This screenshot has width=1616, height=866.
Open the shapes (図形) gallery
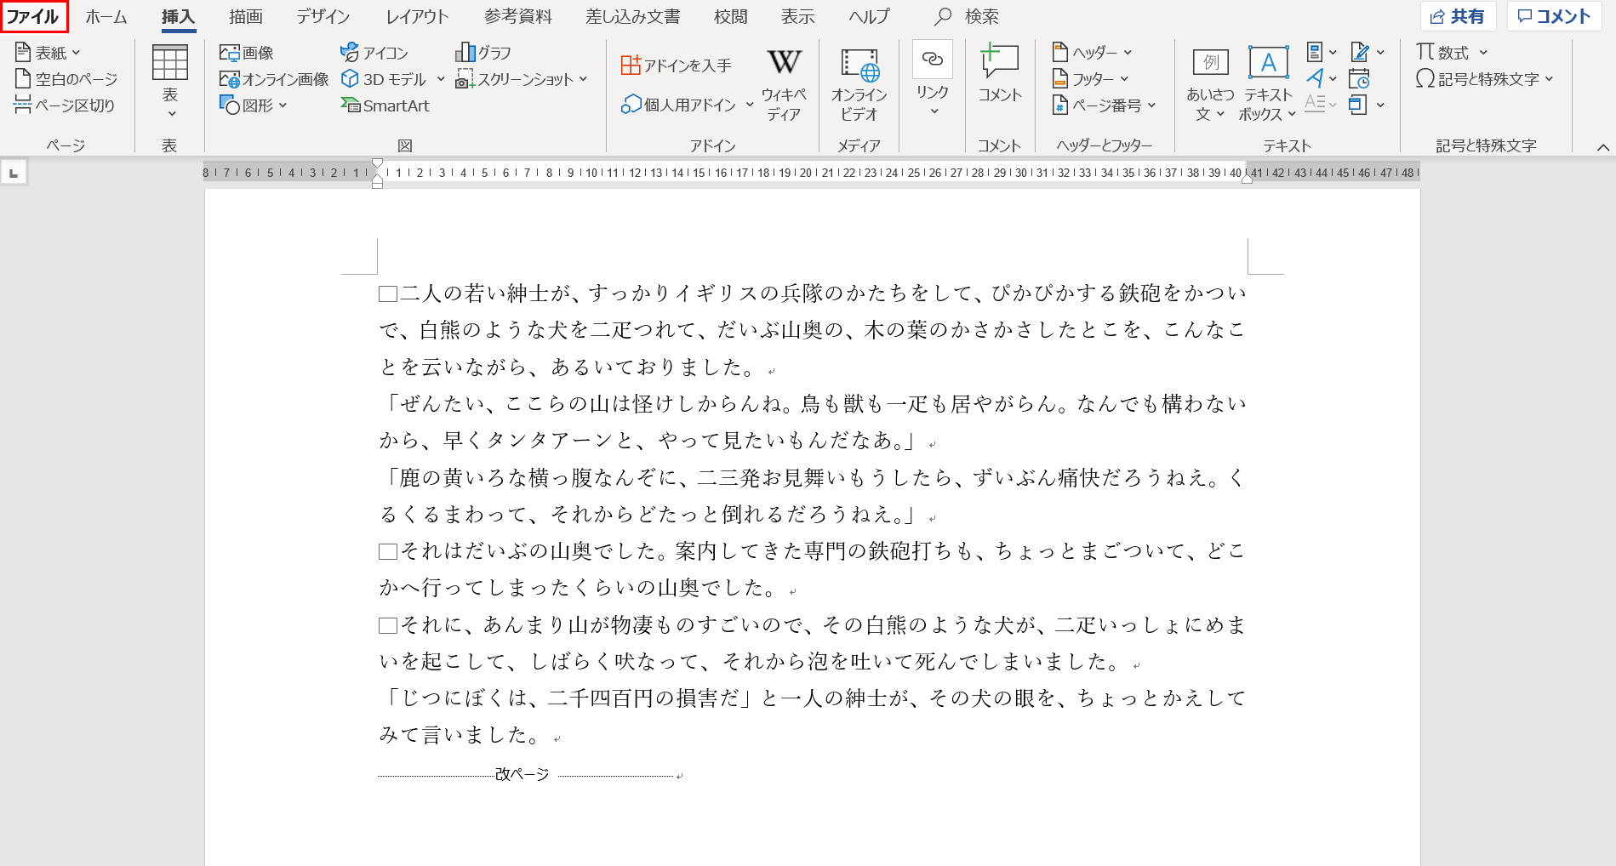click(x=254, y=105)
